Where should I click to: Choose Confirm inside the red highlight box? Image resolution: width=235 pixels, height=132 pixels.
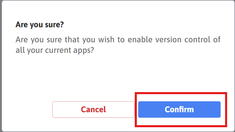[179, 109]
